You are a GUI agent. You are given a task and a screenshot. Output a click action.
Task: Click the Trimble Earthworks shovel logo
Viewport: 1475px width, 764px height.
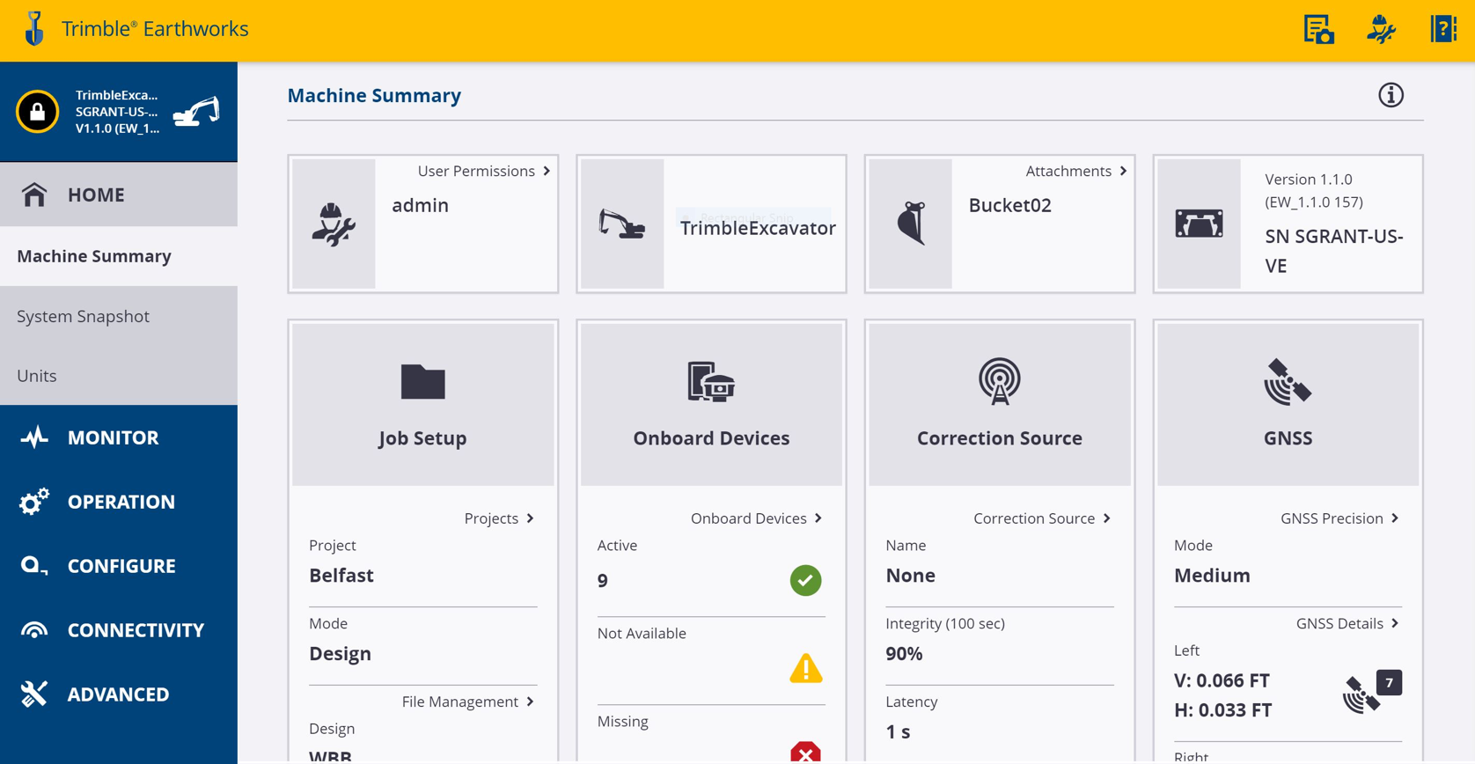34,28
